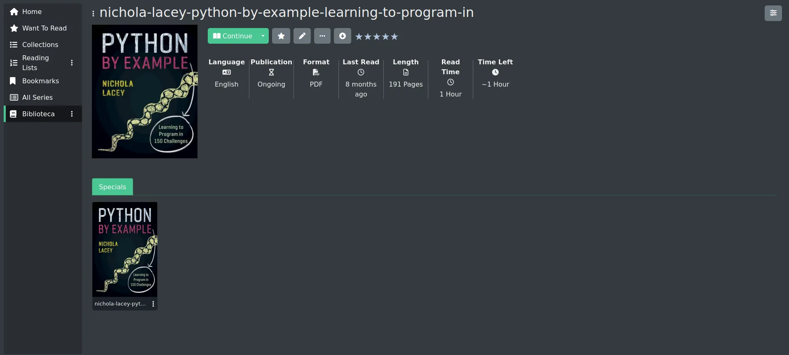Open the Python by Example special thumbnail
The image size is (789, 355).
[124, 249]
